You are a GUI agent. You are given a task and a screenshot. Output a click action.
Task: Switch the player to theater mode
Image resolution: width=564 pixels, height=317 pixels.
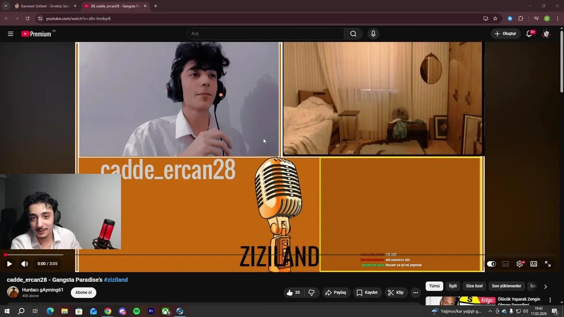534,264
